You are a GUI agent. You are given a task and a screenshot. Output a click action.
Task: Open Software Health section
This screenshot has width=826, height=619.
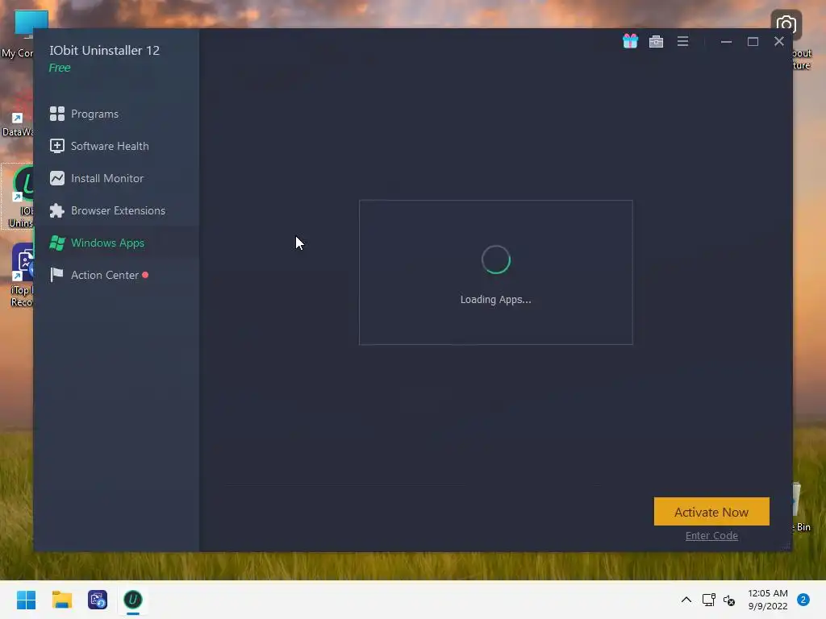coord(116,146)
